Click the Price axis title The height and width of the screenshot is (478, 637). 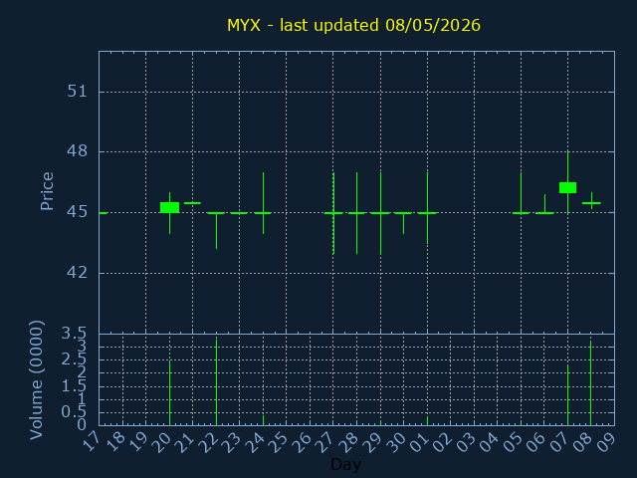pyautogui.click(x=47, y=191)
